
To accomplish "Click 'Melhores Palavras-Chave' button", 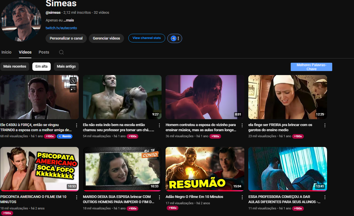I will (x=311, y=67).
